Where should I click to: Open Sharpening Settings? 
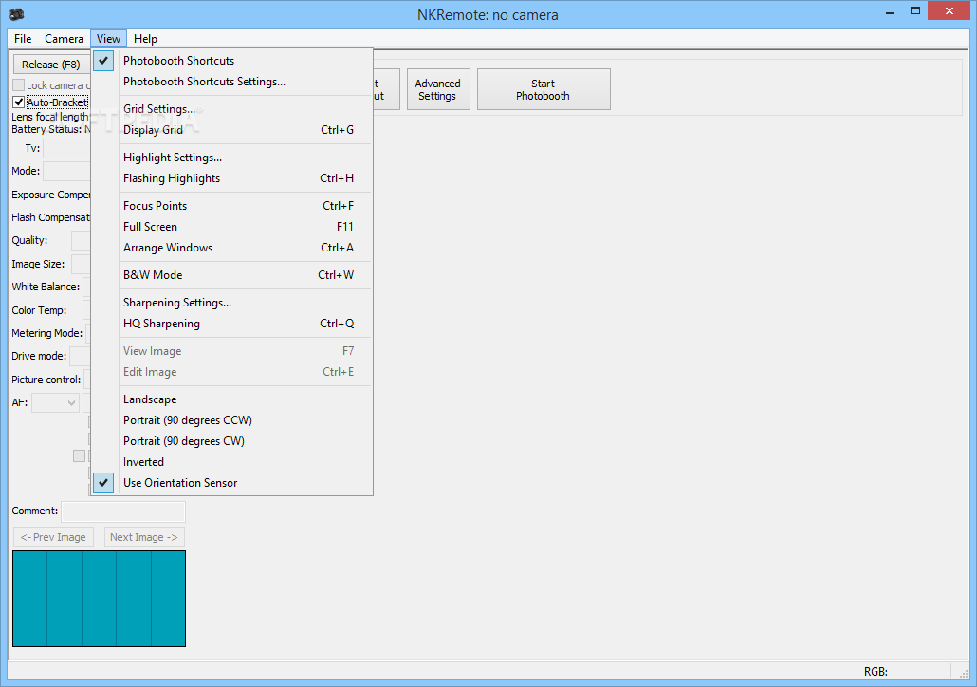(x=231, y=303)
